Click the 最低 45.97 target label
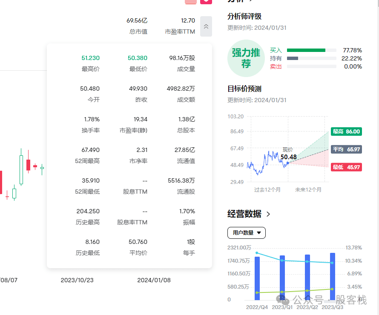This screenshot has height=315, width=379. tap(346, 167)
